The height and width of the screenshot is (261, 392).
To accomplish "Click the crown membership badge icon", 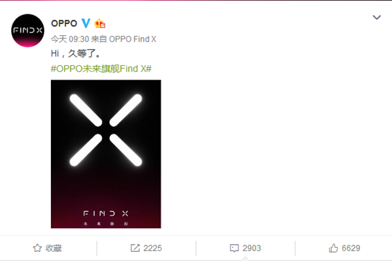I will point(99,23).
